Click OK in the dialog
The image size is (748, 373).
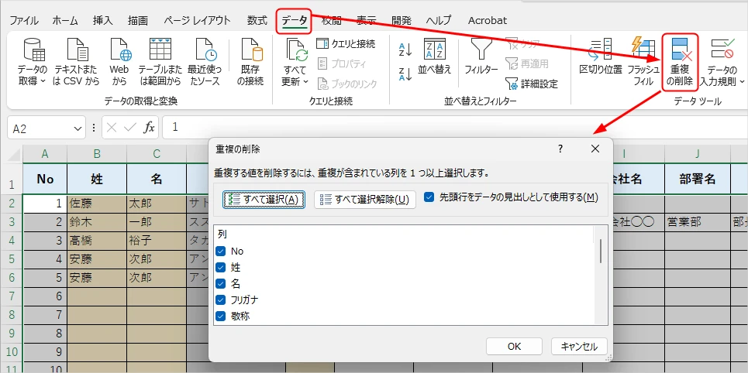(x=514, y=347)
